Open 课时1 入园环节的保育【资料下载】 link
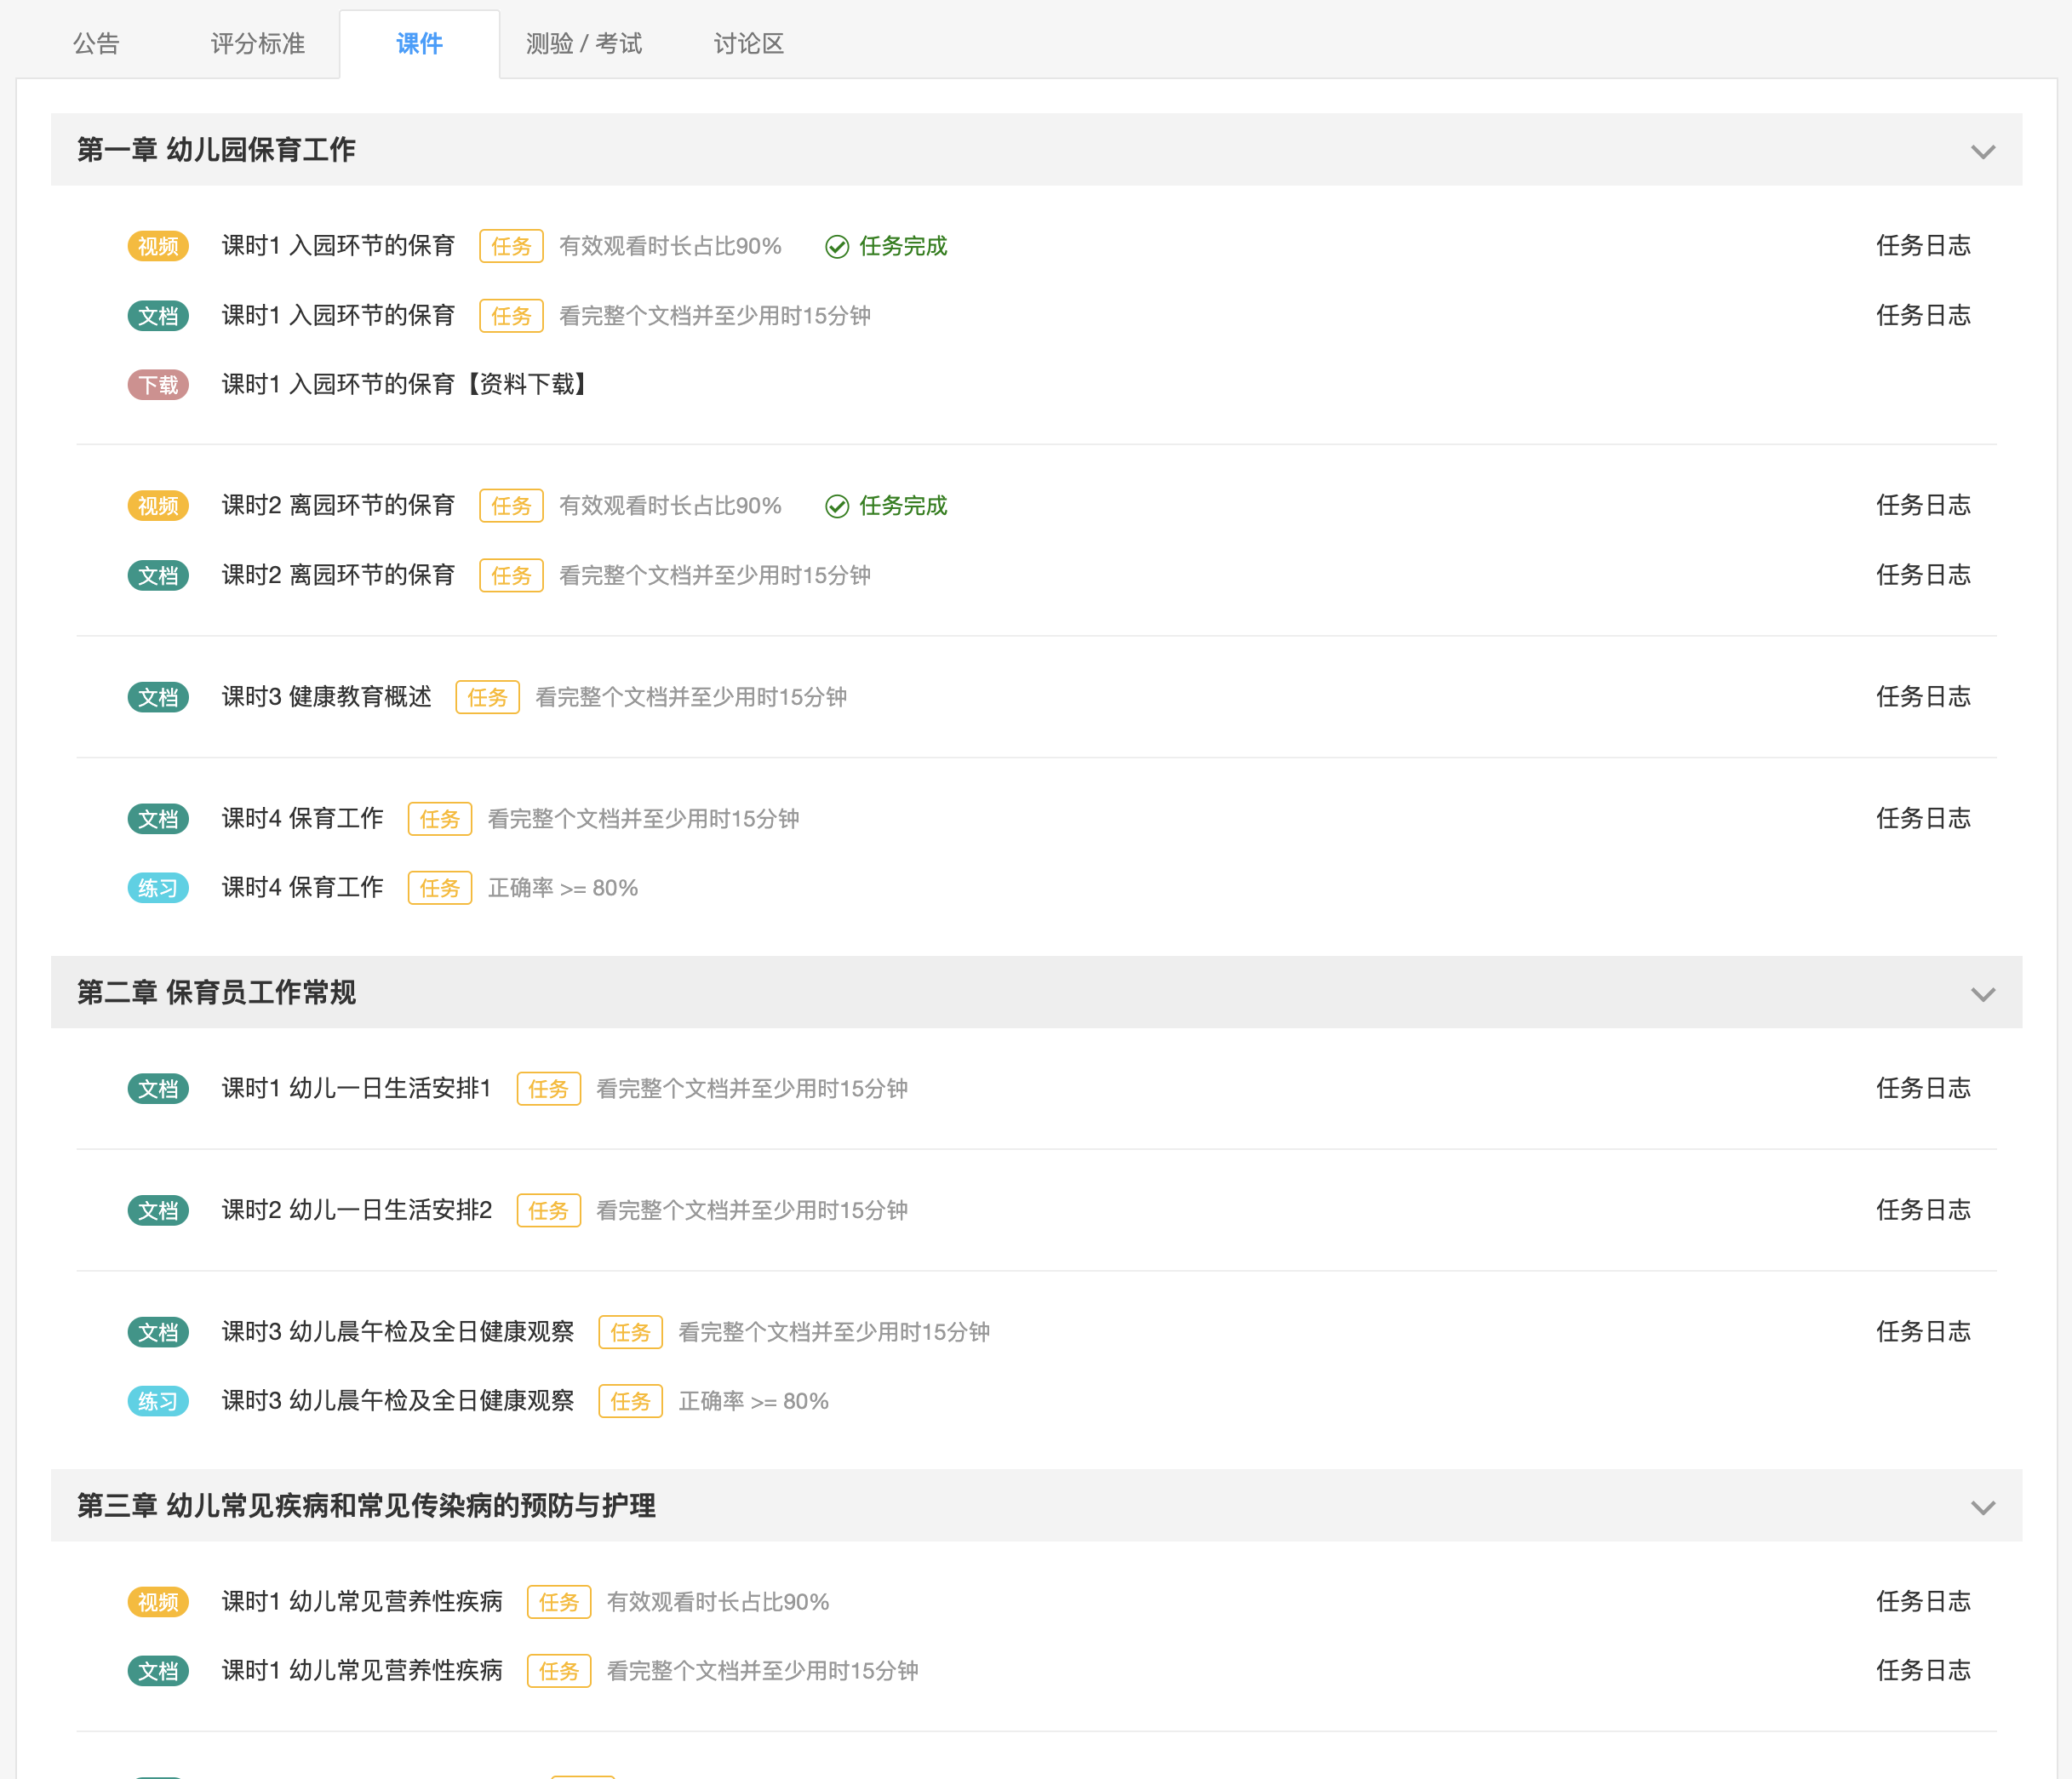 [407, 385]
